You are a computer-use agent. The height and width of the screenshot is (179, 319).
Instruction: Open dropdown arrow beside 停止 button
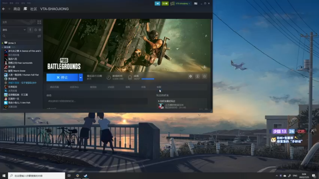(81, 77)
